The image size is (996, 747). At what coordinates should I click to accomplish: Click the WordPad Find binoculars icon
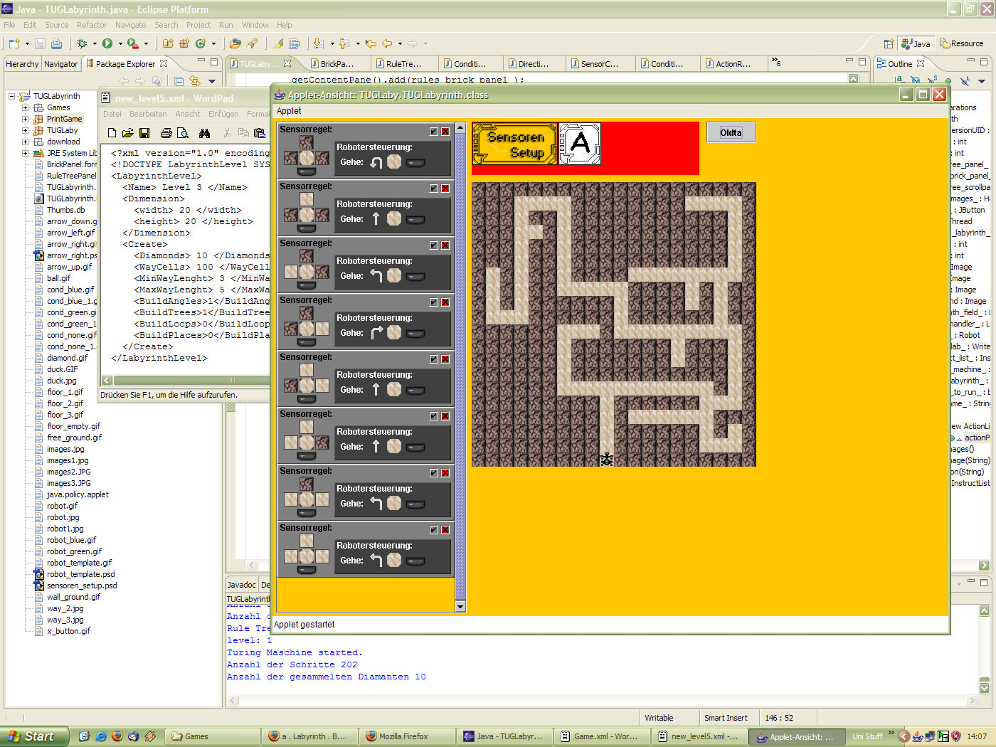[205, 133]
